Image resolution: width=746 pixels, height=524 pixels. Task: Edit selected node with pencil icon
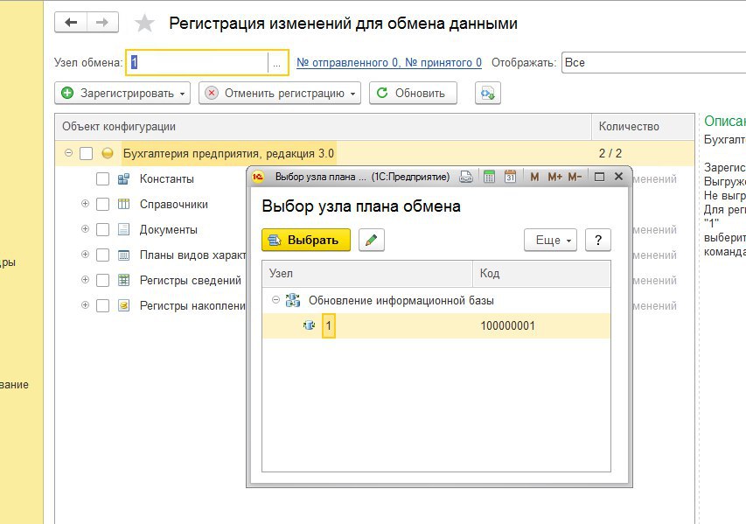(x=372, y=240)
